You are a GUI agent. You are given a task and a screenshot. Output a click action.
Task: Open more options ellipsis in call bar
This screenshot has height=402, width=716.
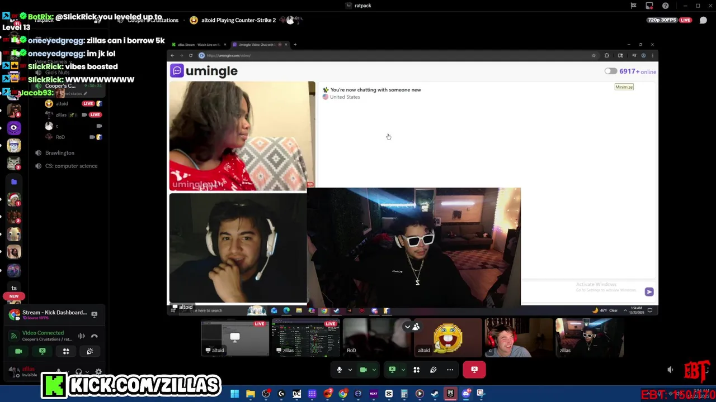click(450, 370)
